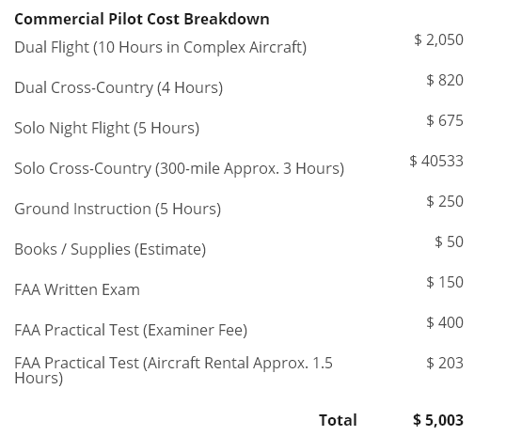Click the $ 2,050 dual flight cost

(438, 39)
